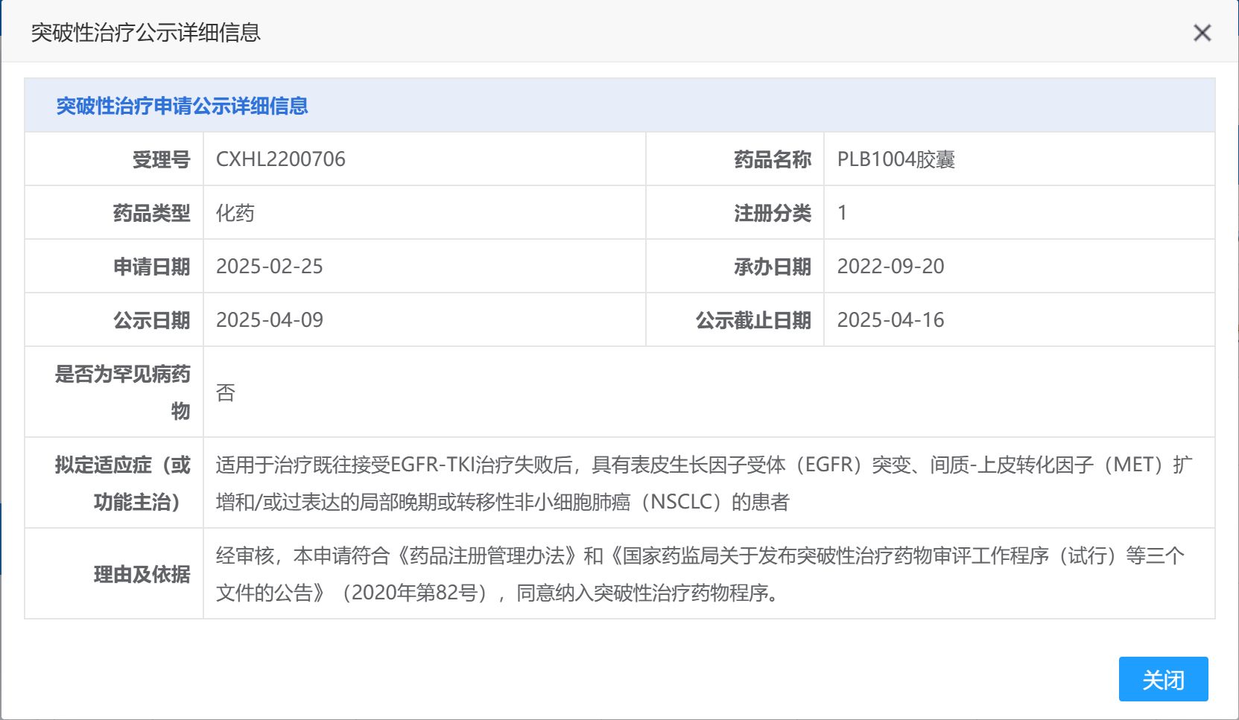The height and width of the screenshot is (720, 1239).
Task: Click the 承办日期 label
Action: 773,267
